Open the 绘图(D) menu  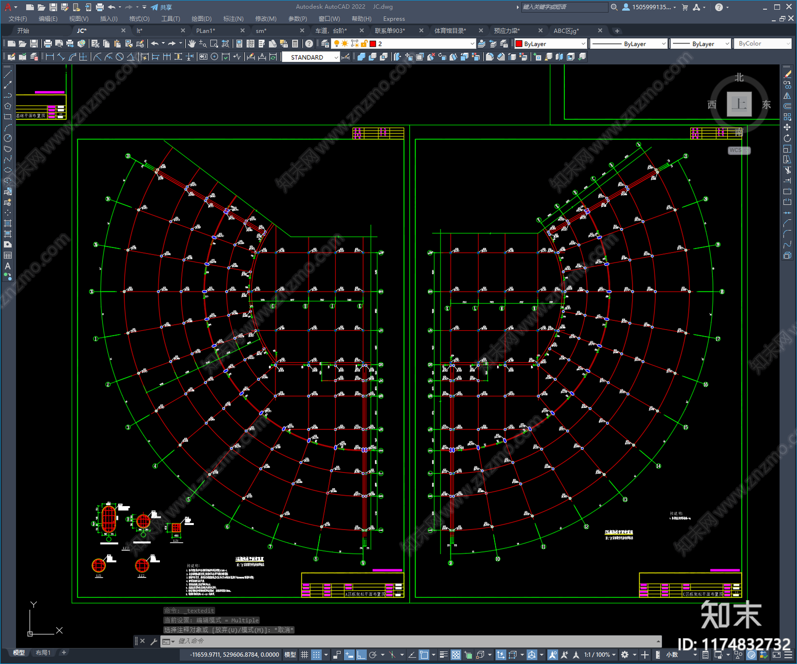201,19
